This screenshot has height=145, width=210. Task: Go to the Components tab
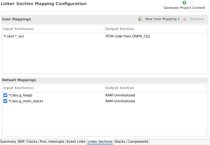[138, 142]
